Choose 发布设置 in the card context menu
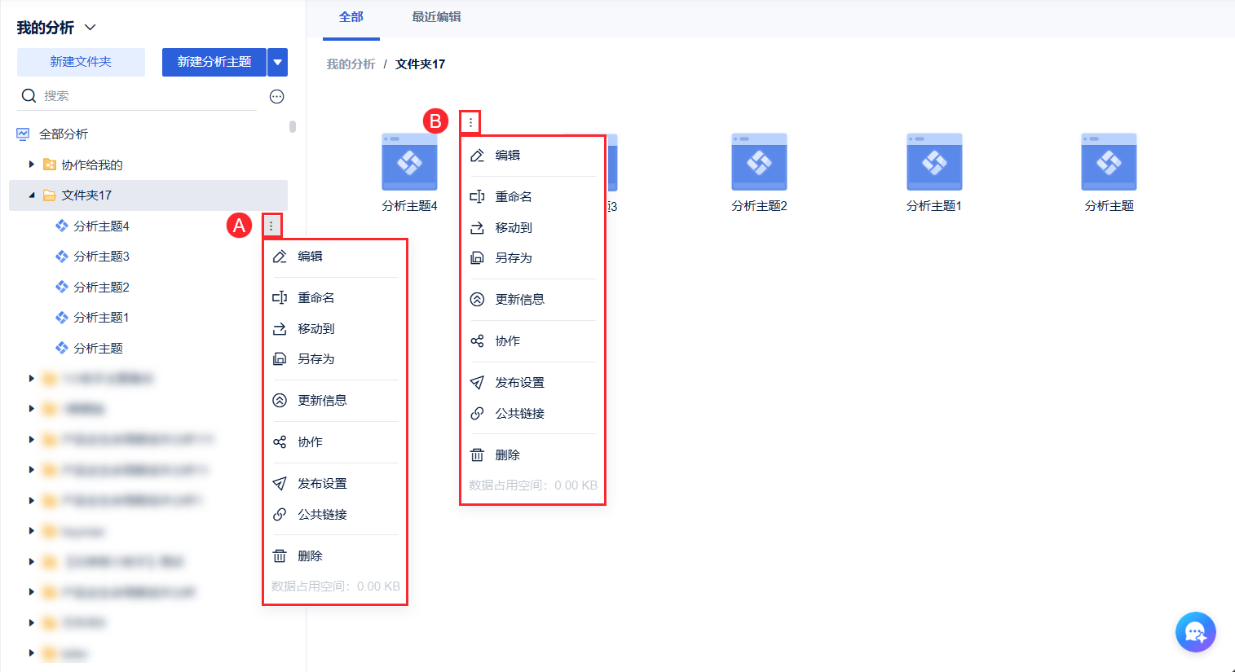This screenshot has height=672, width=1235. pos(533,383)
